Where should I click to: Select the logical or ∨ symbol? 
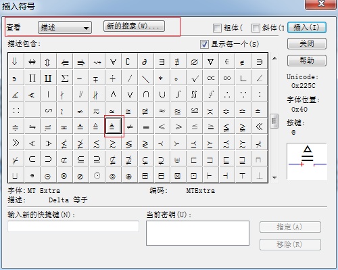(130, 94)
